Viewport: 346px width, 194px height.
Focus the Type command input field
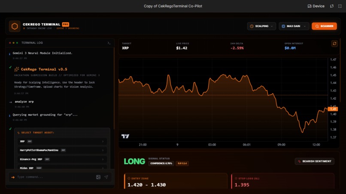tap(55, 177)
